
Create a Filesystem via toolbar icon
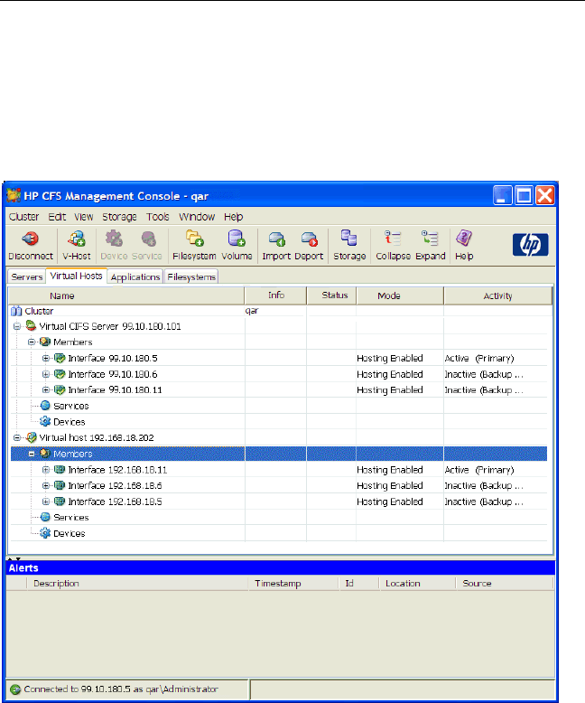point(194,239)
